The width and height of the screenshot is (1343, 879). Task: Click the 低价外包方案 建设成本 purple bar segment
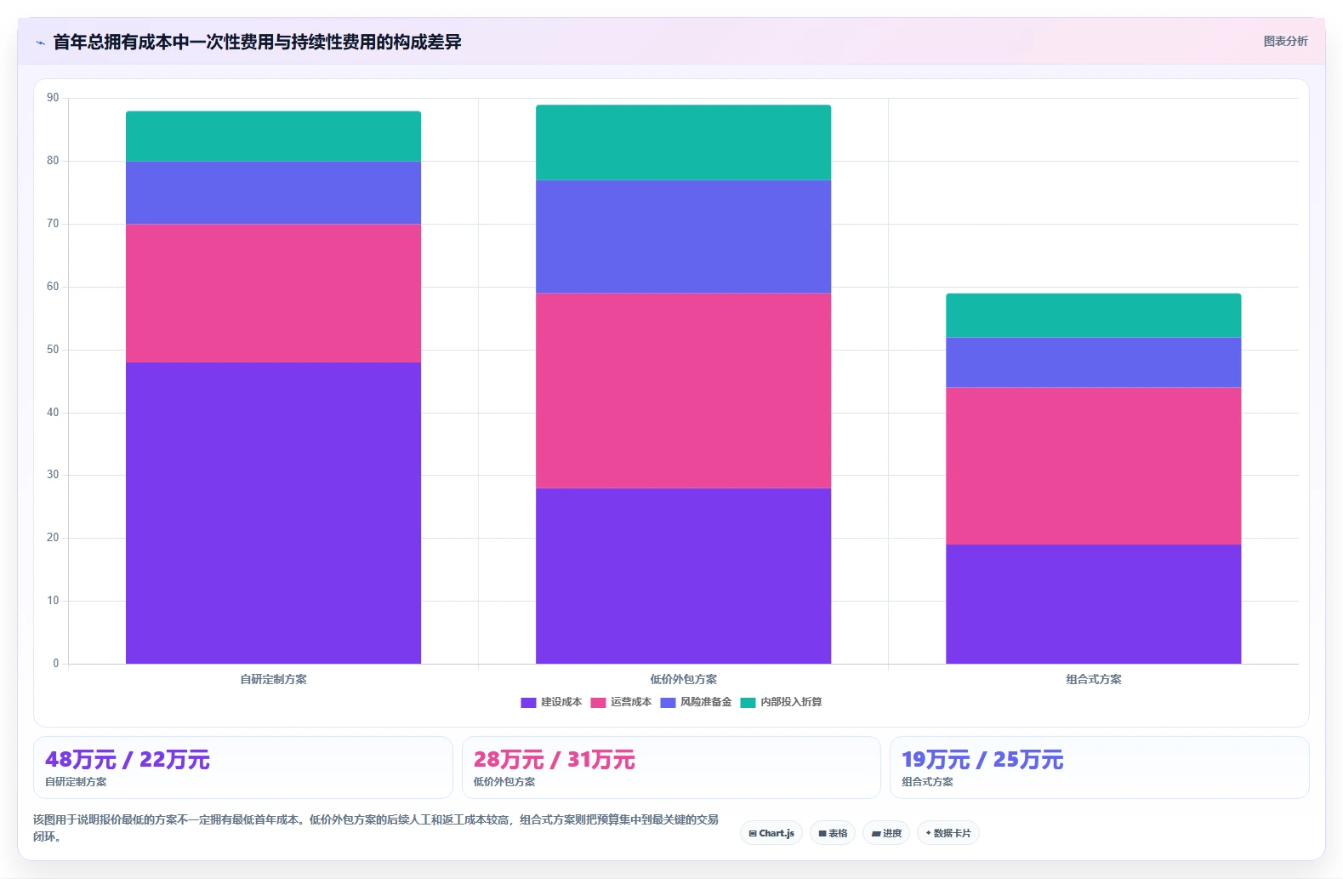pos(683,576)
